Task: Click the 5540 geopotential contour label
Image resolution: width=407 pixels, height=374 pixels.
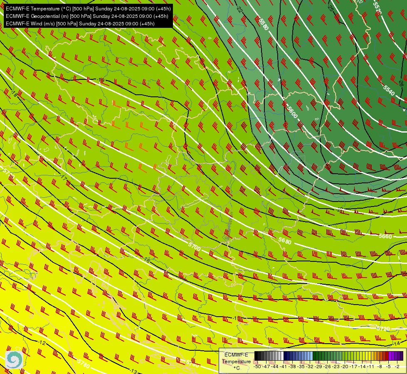Action: click(x=389, y=90)
